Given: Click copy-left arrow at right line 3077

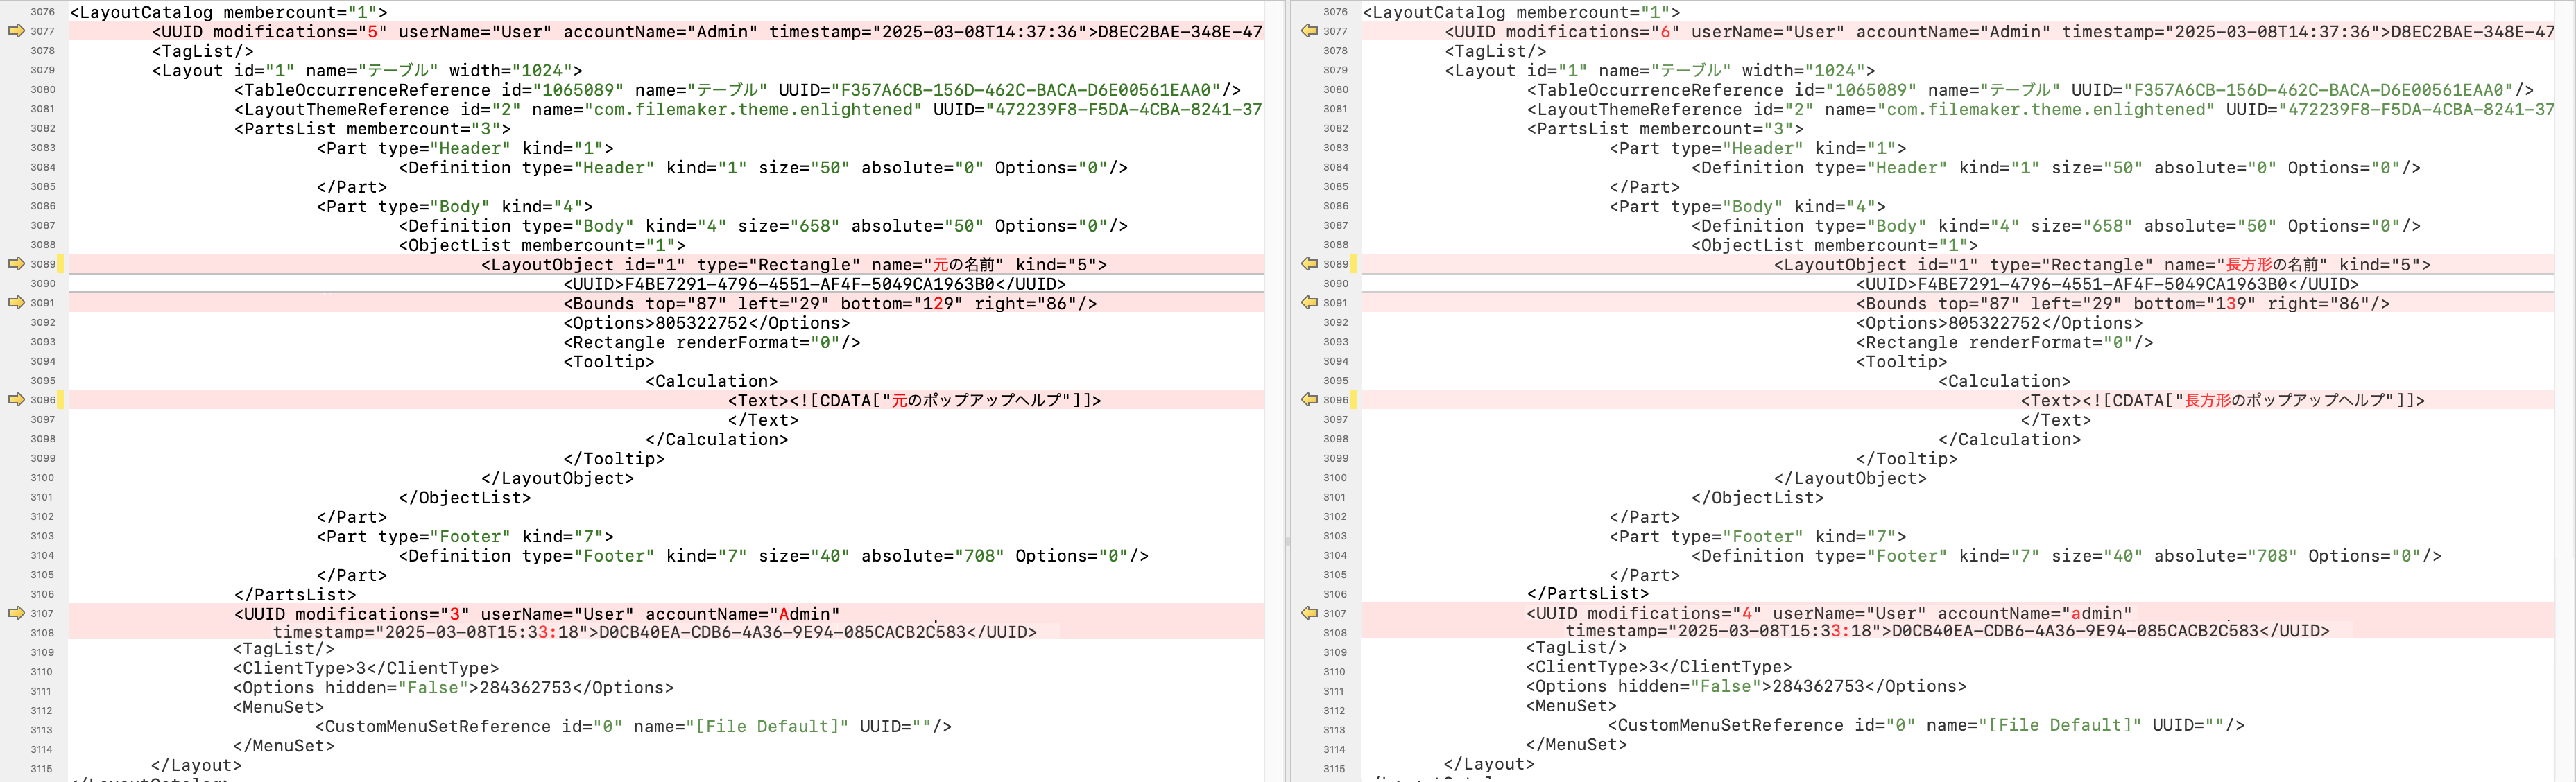Looking at the screenshot, I should pyautogui.click(x=1309, y=31).
